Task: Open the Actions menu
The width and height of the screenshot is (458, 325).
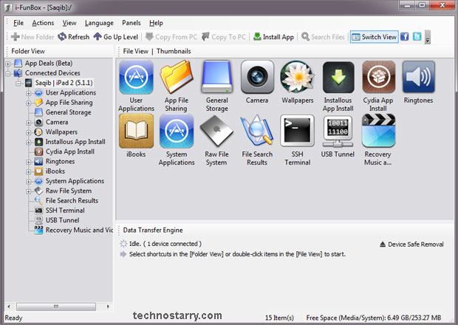Action: point(43,23)
